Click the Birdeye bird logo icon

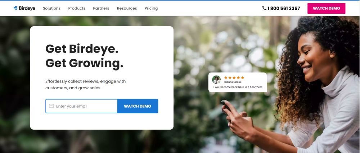[x=15, y=8]
